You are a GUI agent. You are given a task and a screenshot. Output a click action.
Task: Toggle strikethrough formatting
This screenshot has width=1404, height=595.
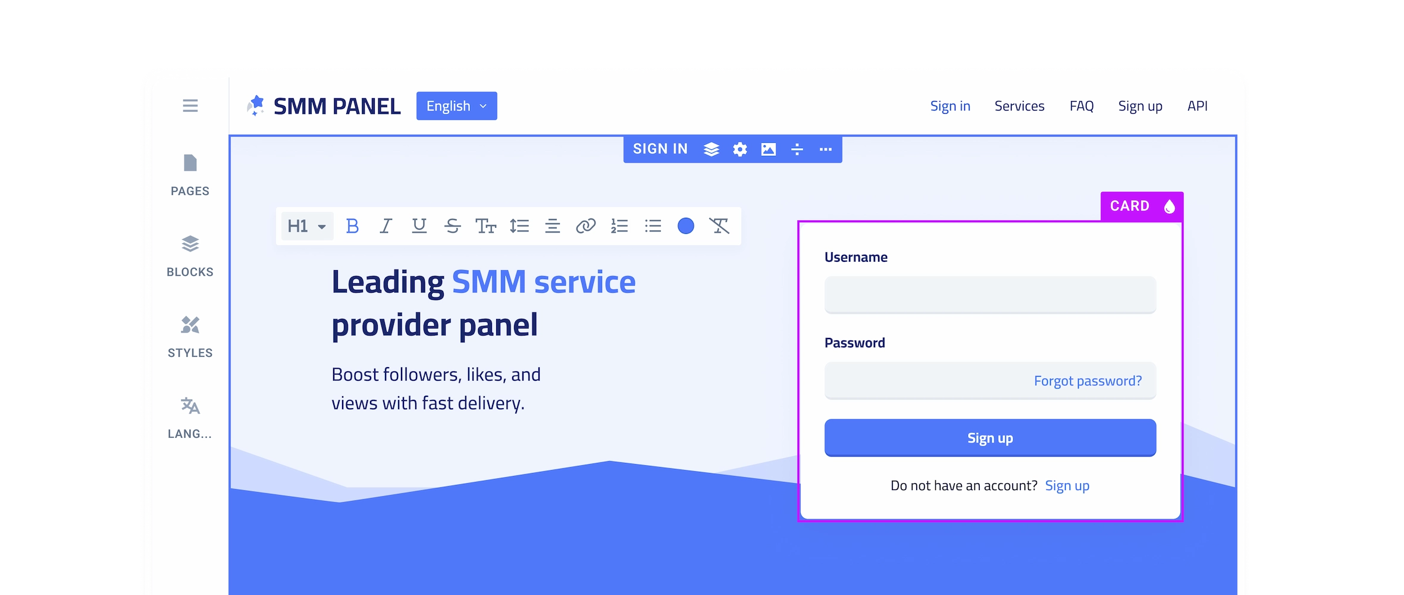452,226
